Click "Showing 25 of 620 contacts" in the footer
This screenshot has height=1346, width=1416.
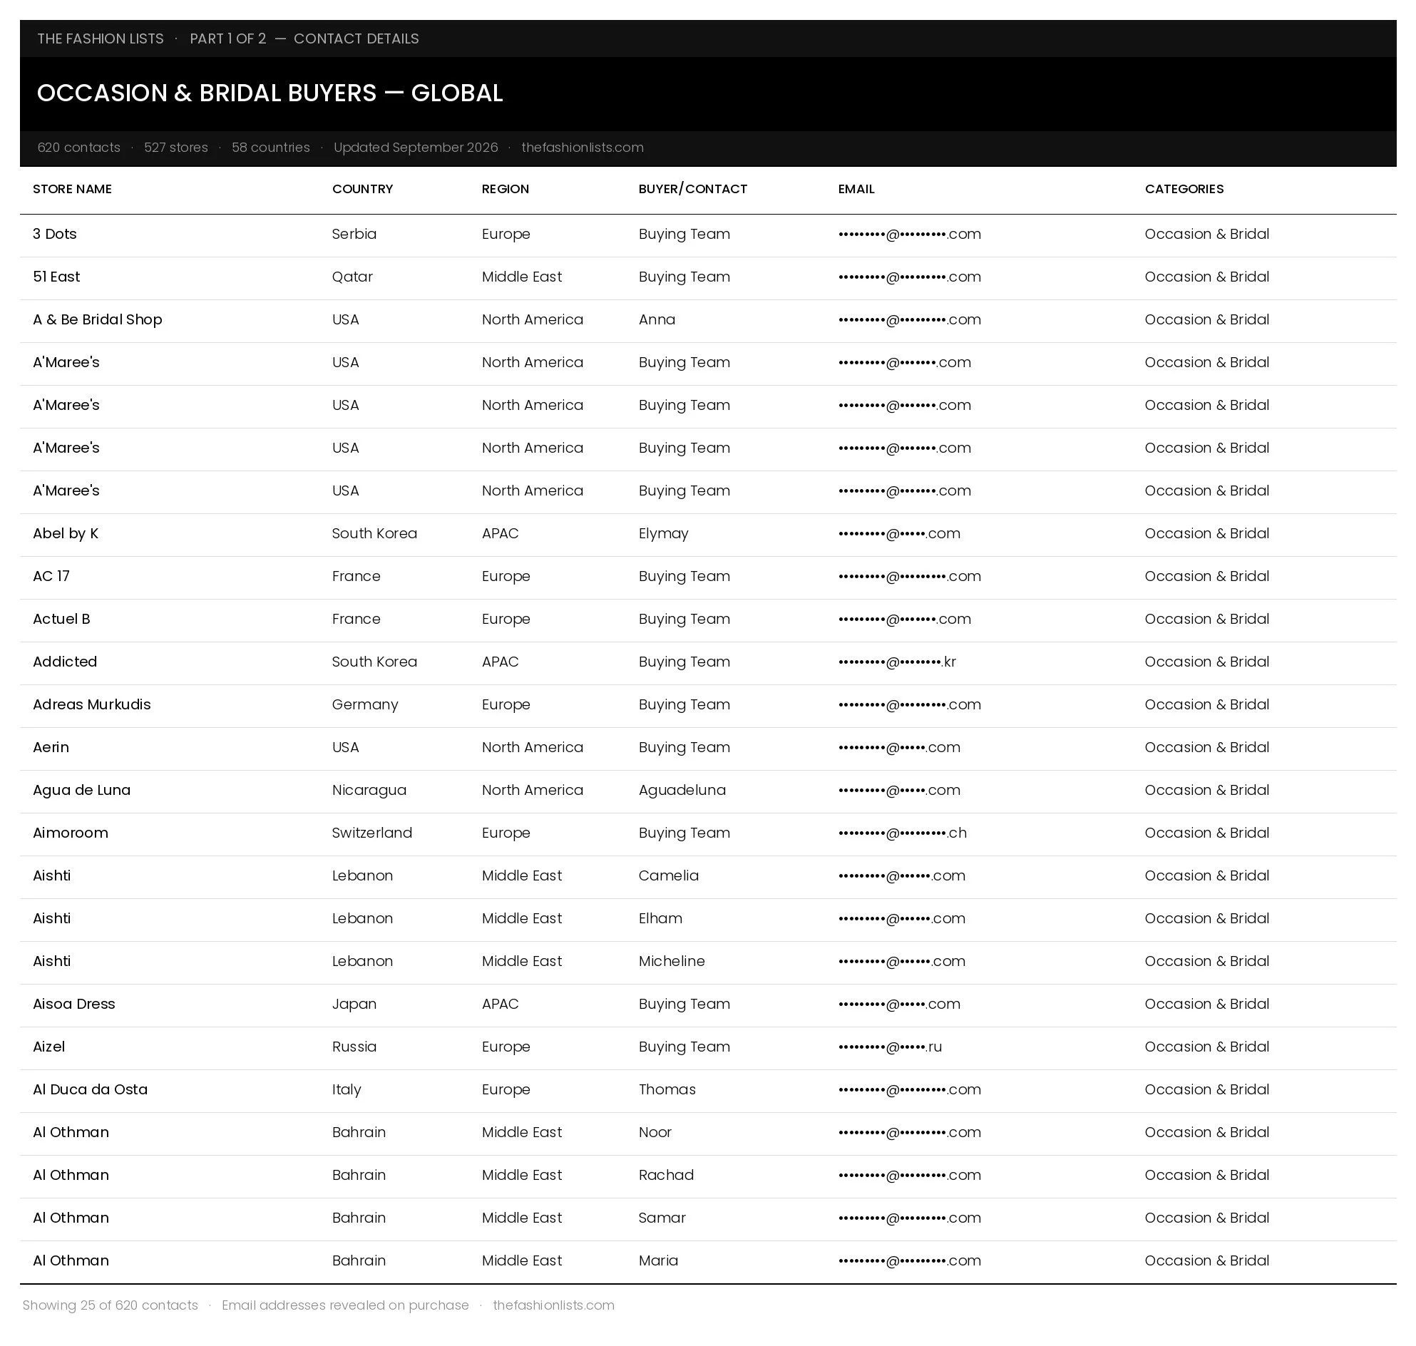[x=110, y=1305]
